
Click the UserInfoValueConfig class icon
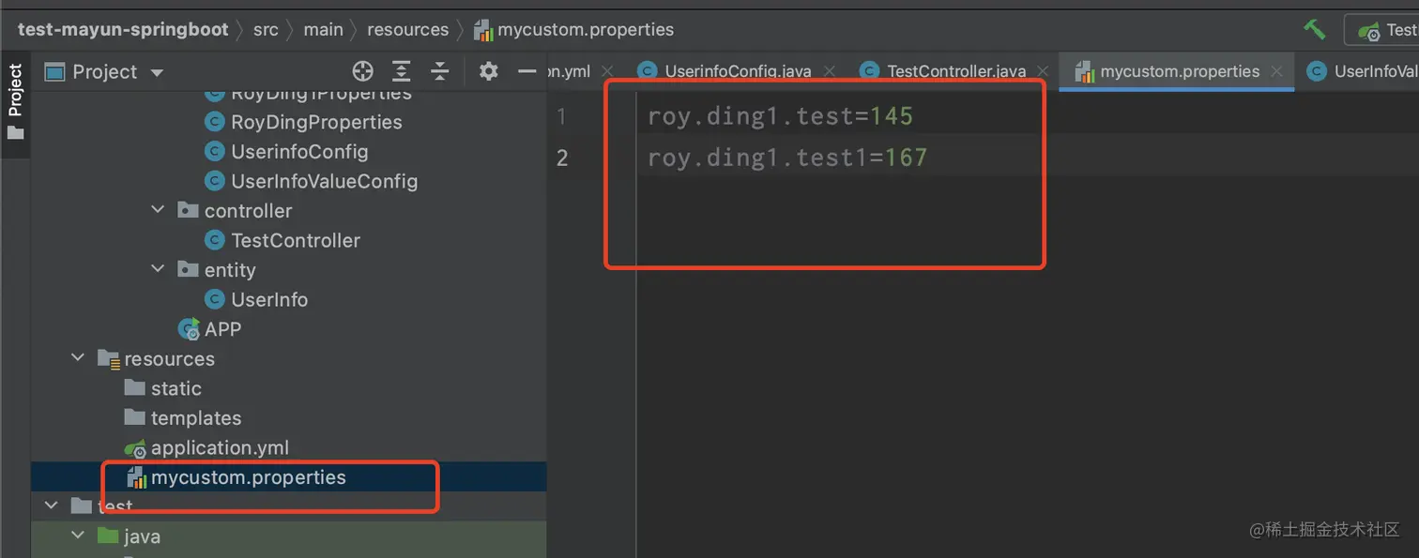point(216,181)
